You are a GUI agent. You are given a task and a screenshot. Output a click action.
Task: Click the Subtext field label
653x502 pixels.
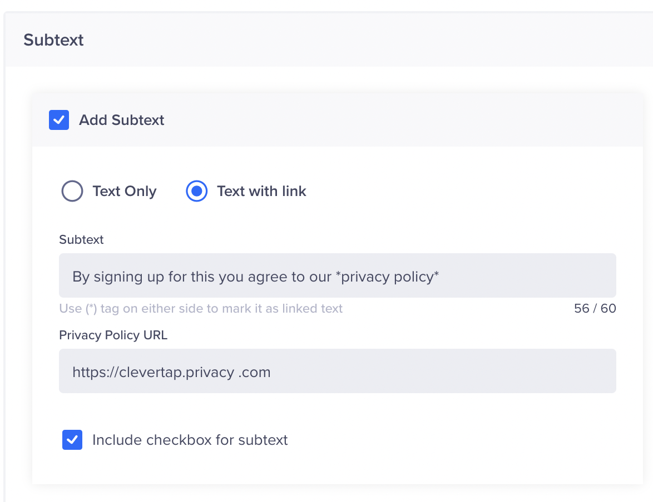(81, 240)
